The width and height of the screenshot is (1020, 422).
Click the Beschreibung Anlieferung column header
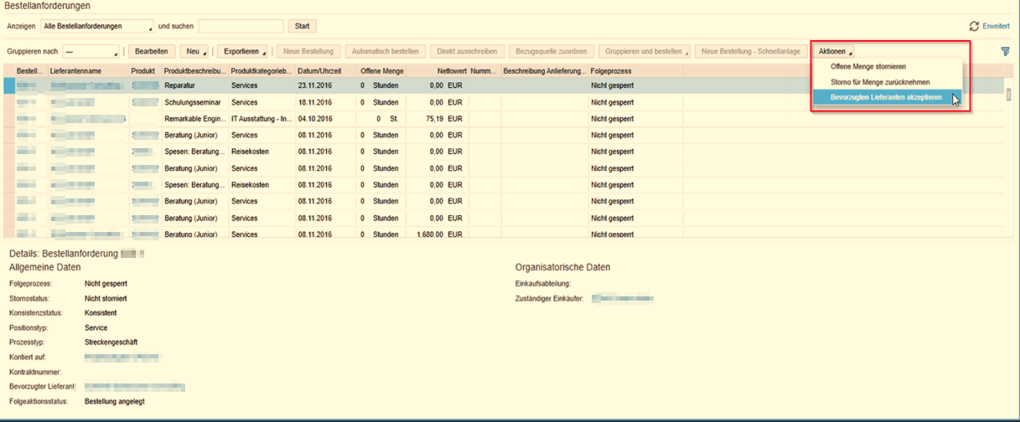point(545,70)
